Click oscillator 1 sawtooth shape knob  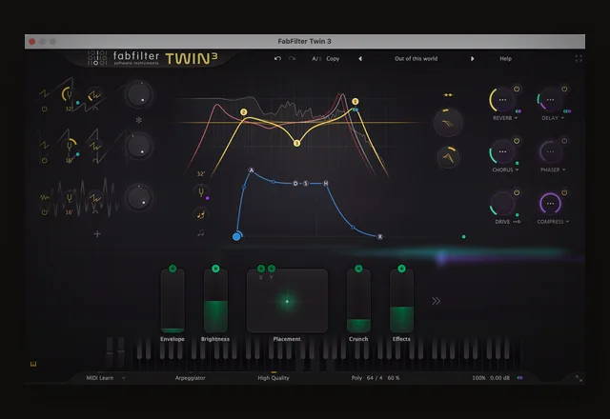[x=94, y=95]
